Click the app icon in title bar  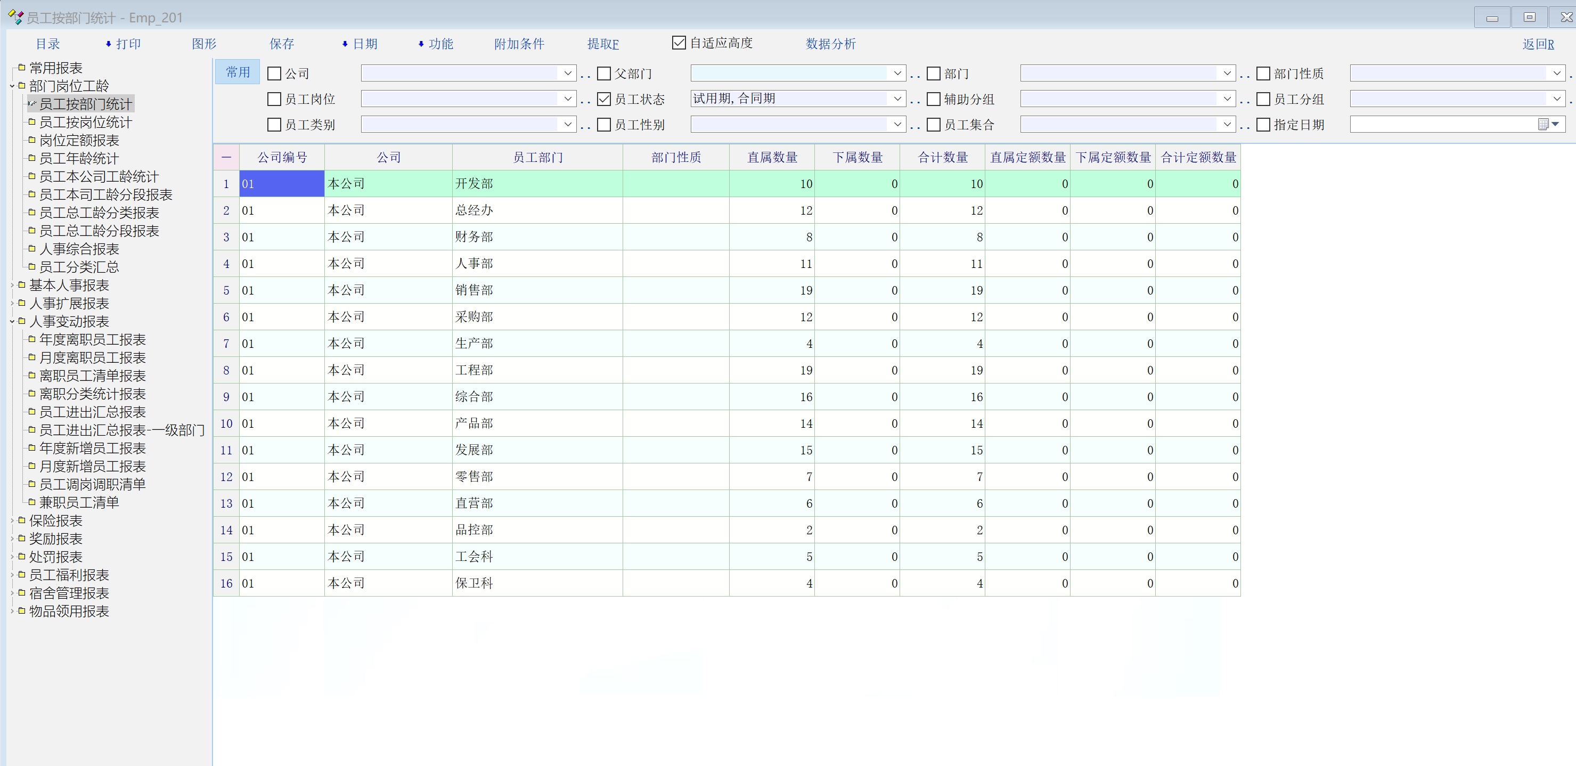[15, 17]
